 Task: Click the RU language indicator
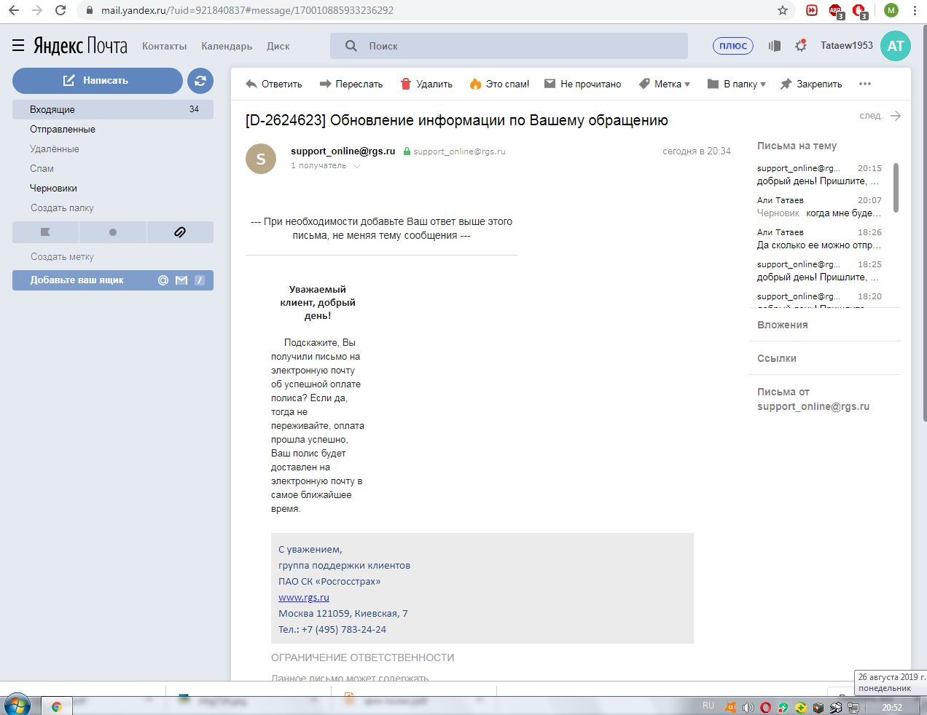tap(708, 706)
